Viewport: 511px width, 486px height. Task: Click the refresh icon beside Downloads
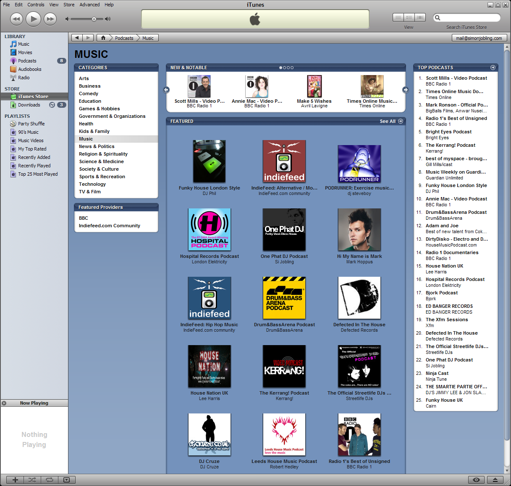tap(52, 105)
